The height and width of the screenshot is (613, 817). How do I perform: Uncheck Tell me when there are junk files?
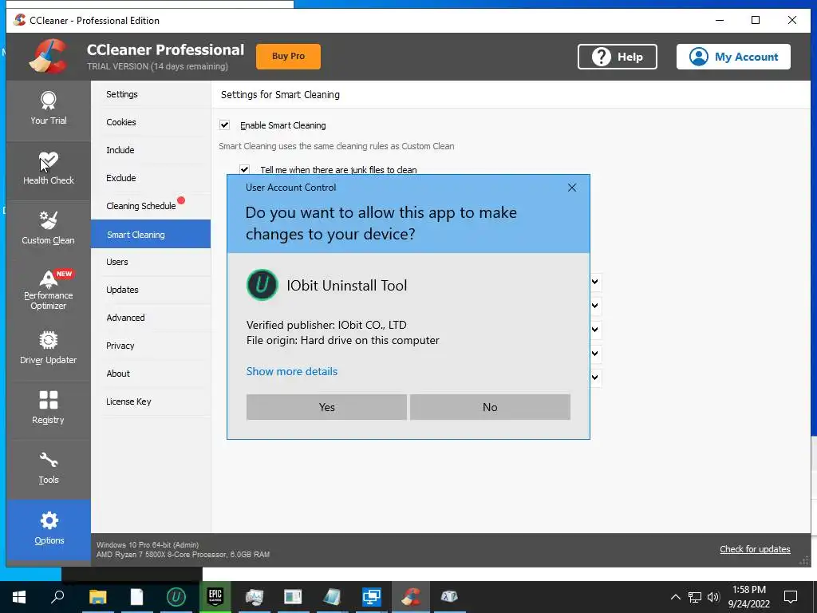[x=244, y=169]
